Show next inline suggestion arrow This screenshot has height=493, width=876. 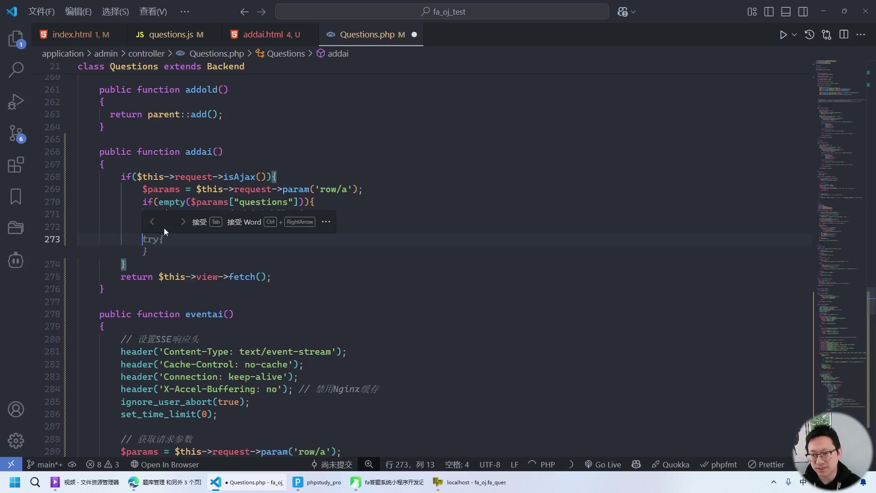pyautogui.click(x=183, y=222)
